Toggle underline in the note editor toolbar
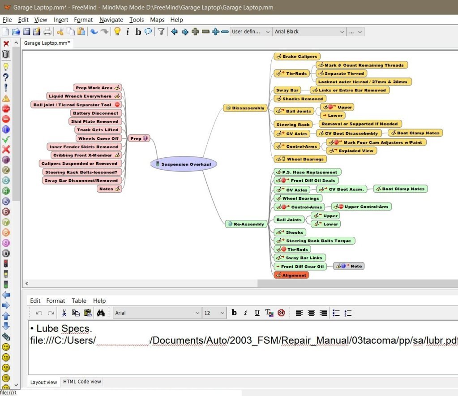Image resolution: width=458 pixels, height=396 pixels. pos(257,313)
